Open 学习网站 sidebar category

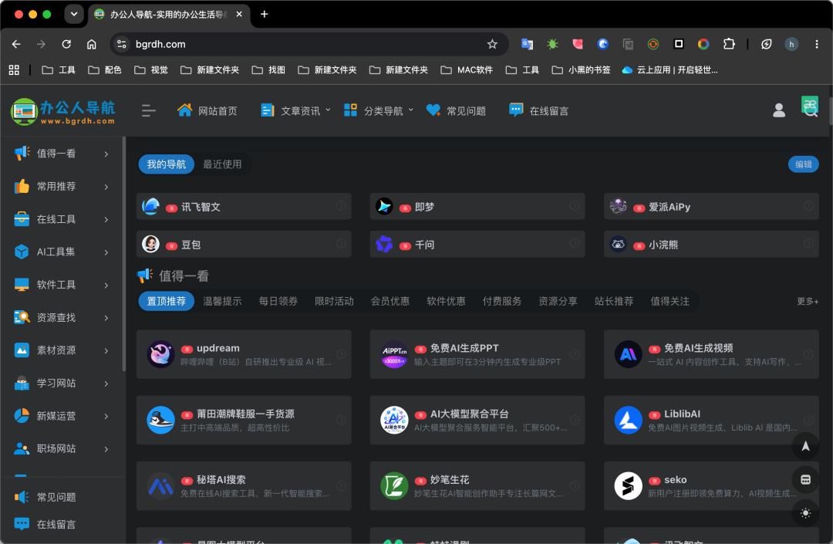coord(62,384)
